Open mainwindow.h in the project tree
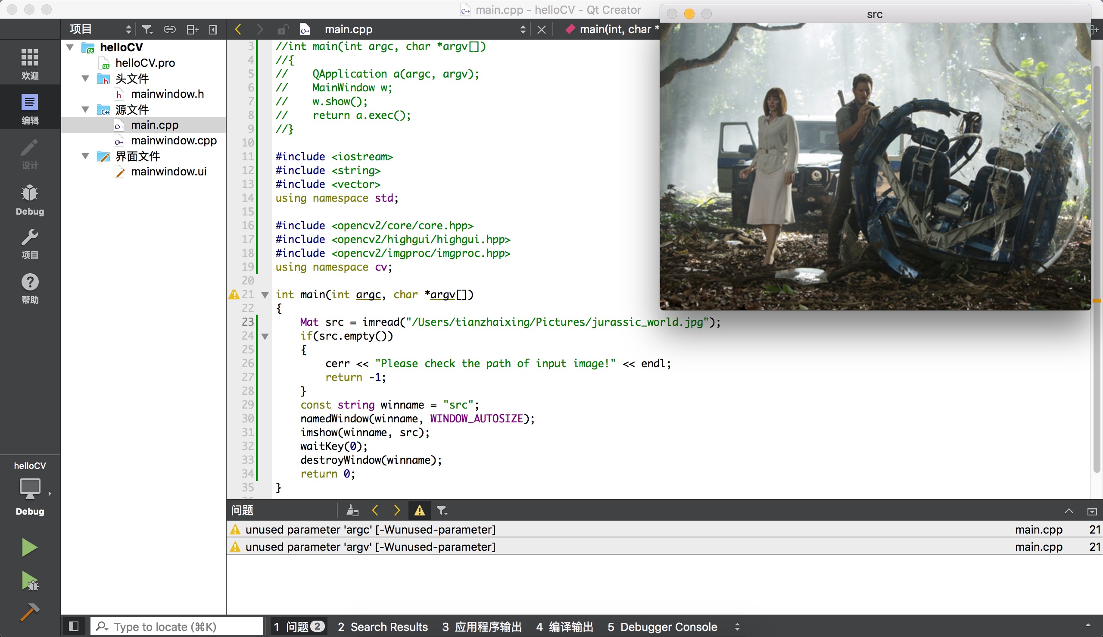 pos(167,94)
